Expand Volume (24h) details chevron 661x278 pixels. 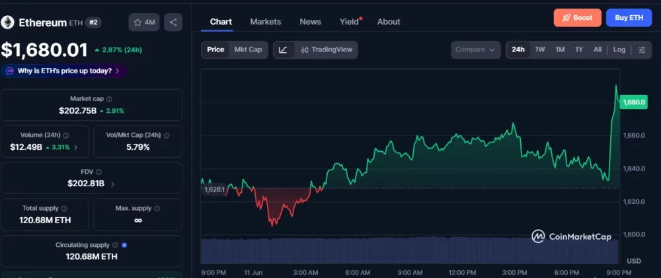pyautogui.click(x=76, y=147)
